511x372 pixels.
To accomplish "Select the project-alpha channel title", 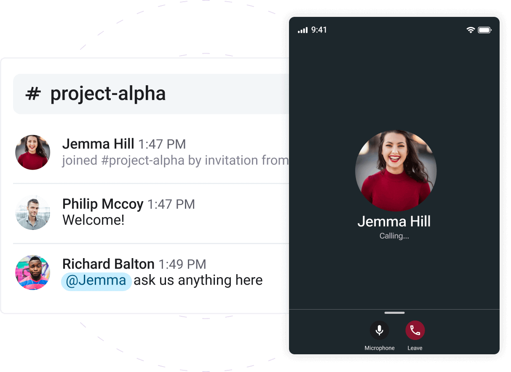I will click(108, 94).
